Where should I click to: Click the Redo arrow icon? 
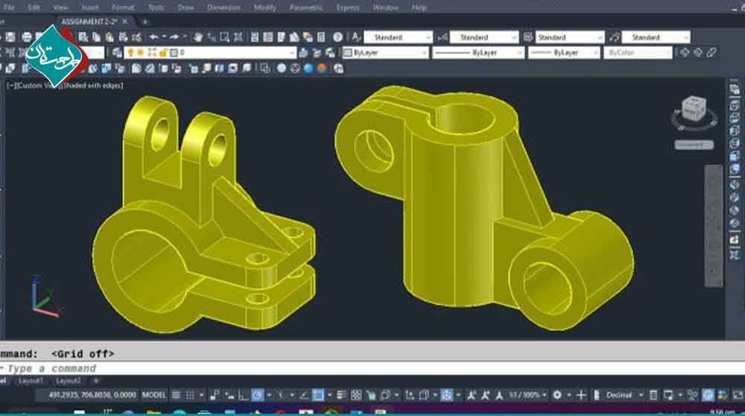coord(174,37)
